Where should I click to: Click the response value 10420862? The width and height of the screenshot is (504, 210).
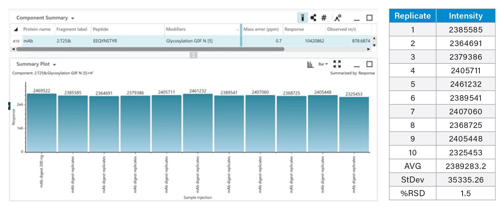coord(314,41)
